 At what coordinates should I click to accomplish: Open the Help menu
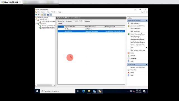click(x=60, y=12)
